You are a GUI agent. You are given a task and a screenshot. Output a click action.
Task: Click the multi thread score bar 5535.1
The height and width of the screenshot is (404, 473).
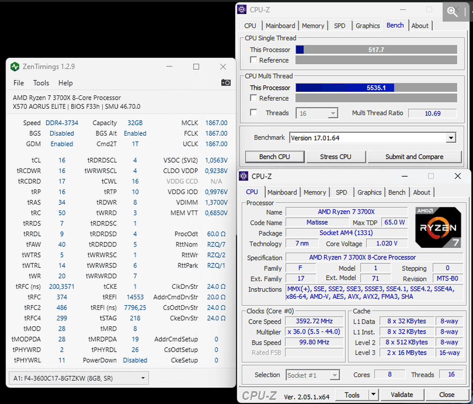376,88
